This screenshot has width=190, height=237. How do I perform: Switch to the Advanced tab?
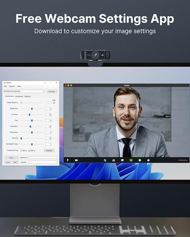pyautogui.click(x=19, y=96)
